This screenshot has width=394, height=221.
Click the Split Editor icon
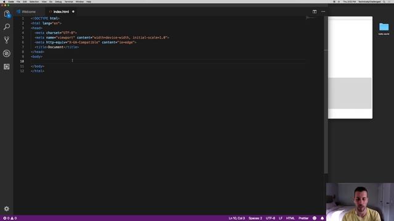tap(315, 12)
